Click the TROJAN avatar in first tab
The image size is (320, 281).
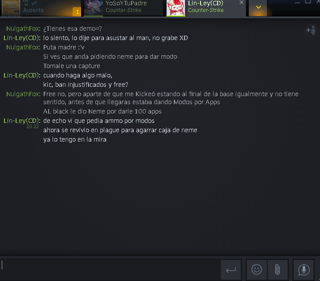tap(11, 8)
